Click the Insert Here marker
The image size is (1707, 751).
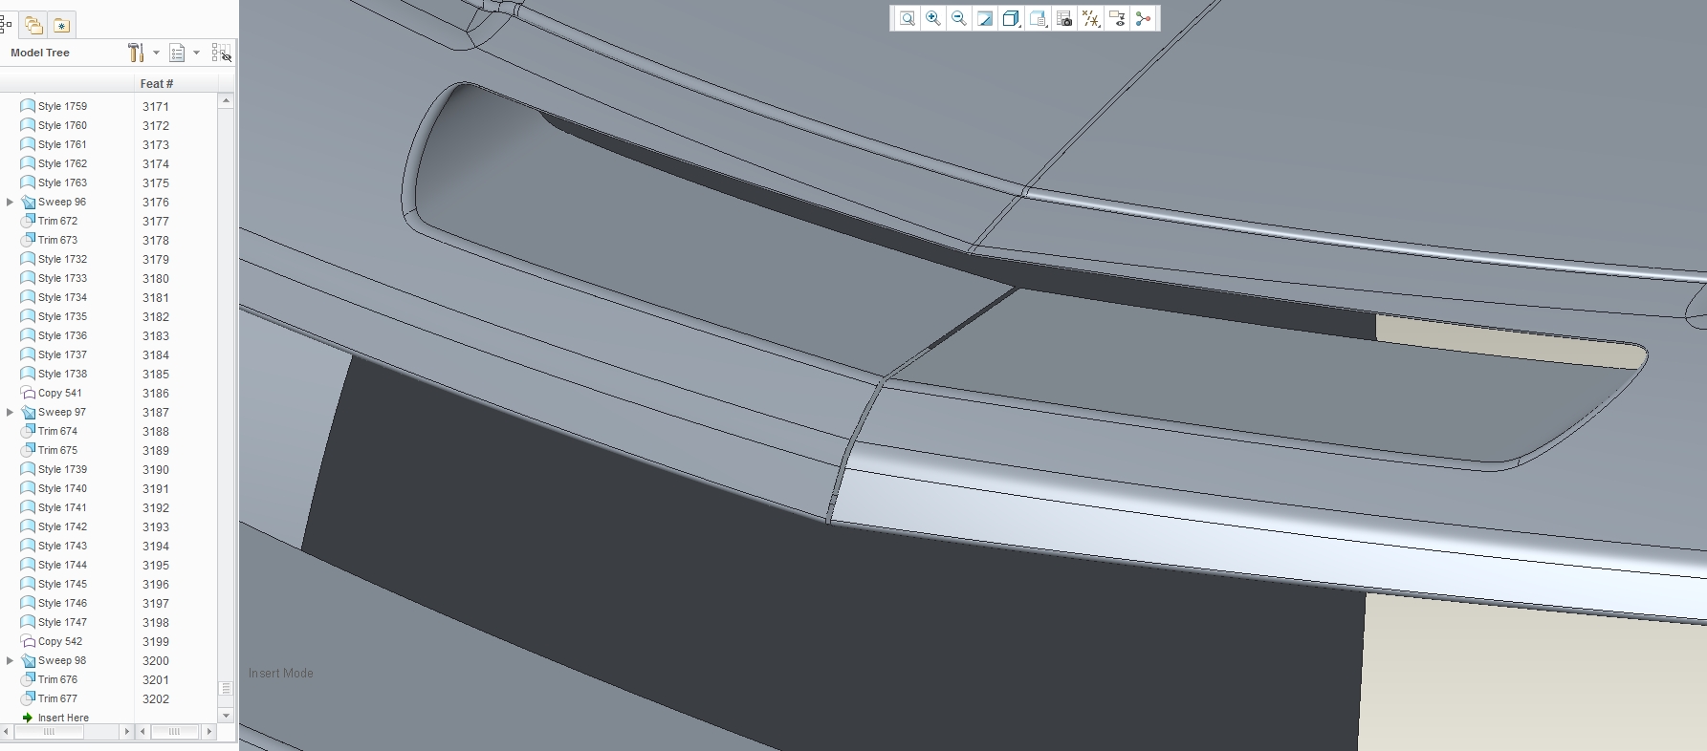[55, 718]
